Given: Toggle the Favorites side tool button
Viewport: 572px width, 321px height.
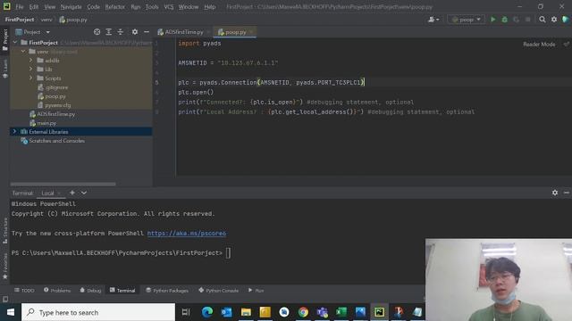Looking at the screenshot, I should pyautogui.click(x=5, y=267).
